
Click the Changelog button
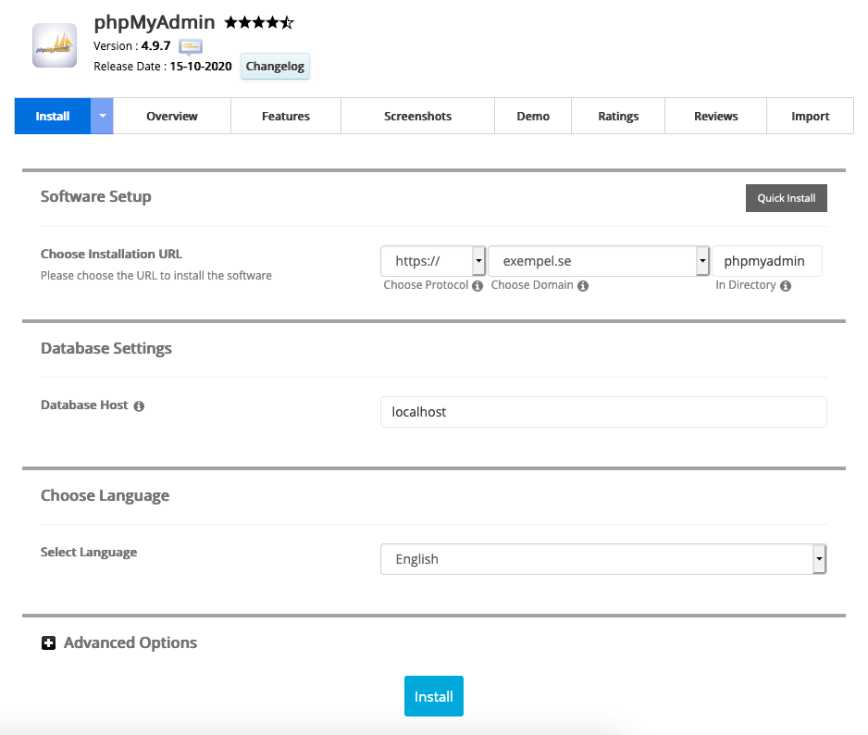click(275, 67)
